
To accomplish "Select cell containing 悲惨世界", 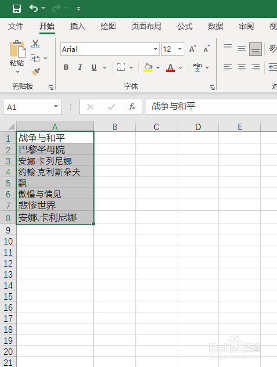I will pyautogui.click(x=55, y=205).
